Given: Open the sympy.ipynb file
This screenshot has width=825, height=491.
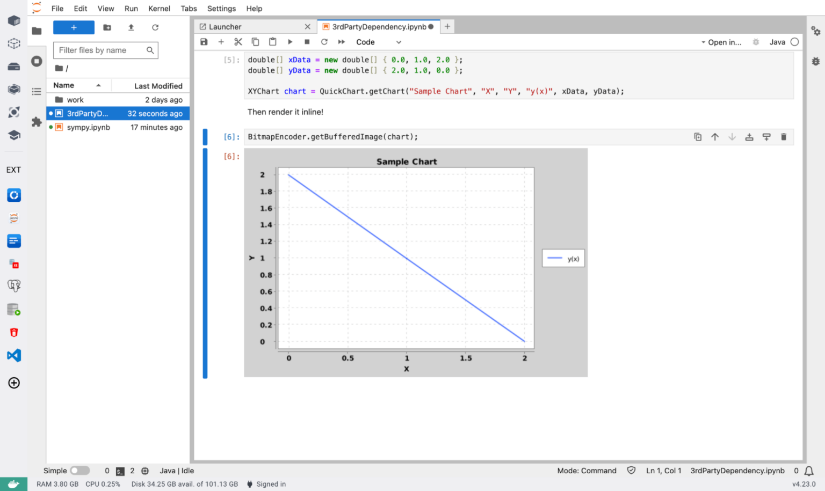Looking at the screenshot, I should [x=89, y=127].
